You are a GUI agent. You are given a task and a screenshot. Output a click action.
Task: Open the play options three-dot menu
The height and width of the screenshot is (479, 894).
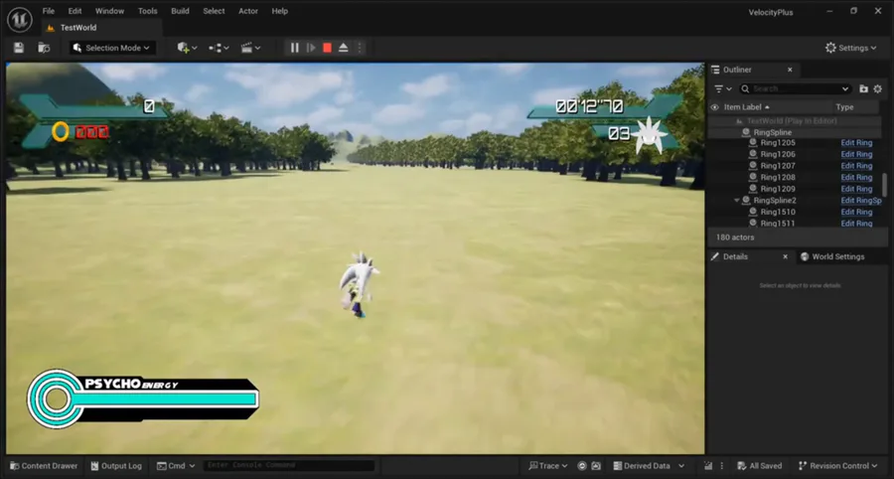tap(360, 48)
